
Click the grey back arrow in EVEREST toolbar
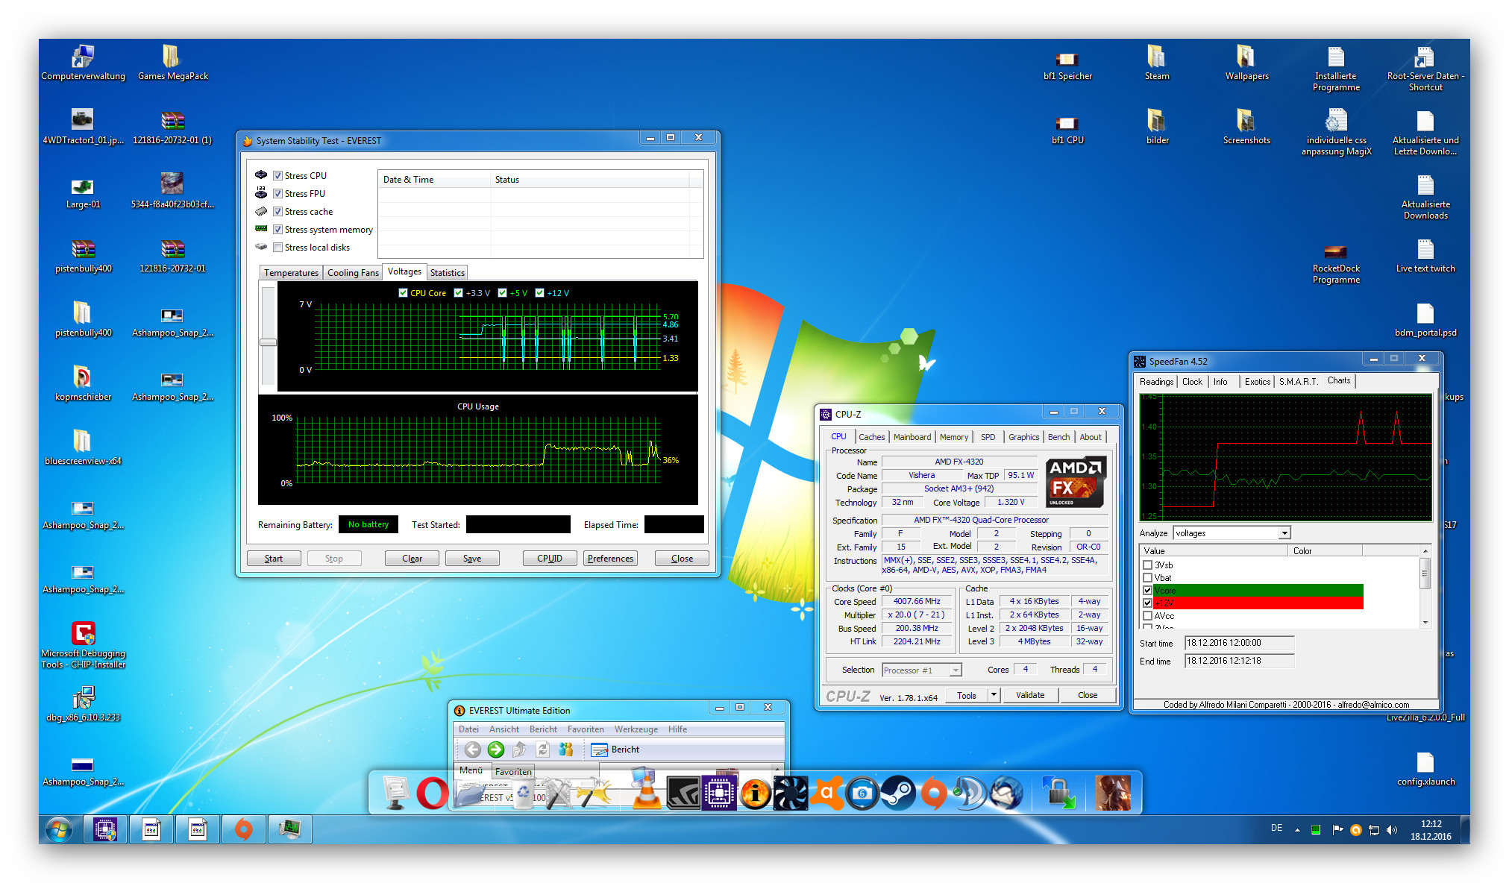tap(472, 750)
